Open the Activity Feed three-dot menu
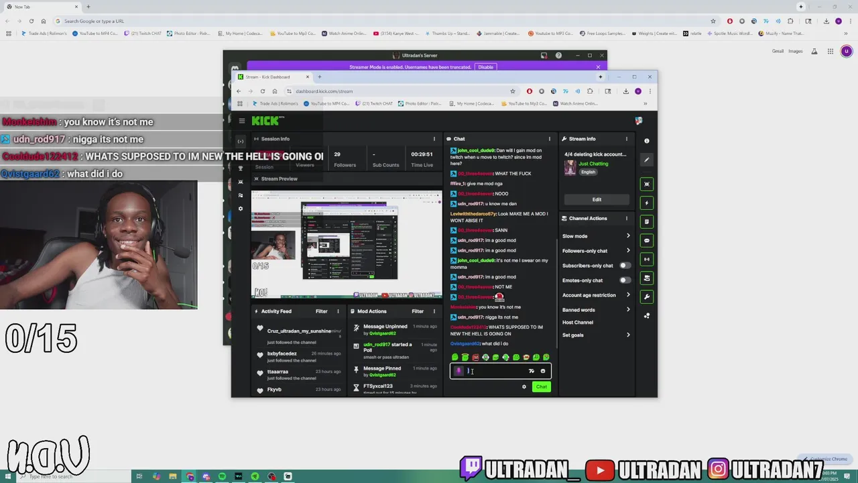The width and height of the screenshot is (858, 483). 338,311
